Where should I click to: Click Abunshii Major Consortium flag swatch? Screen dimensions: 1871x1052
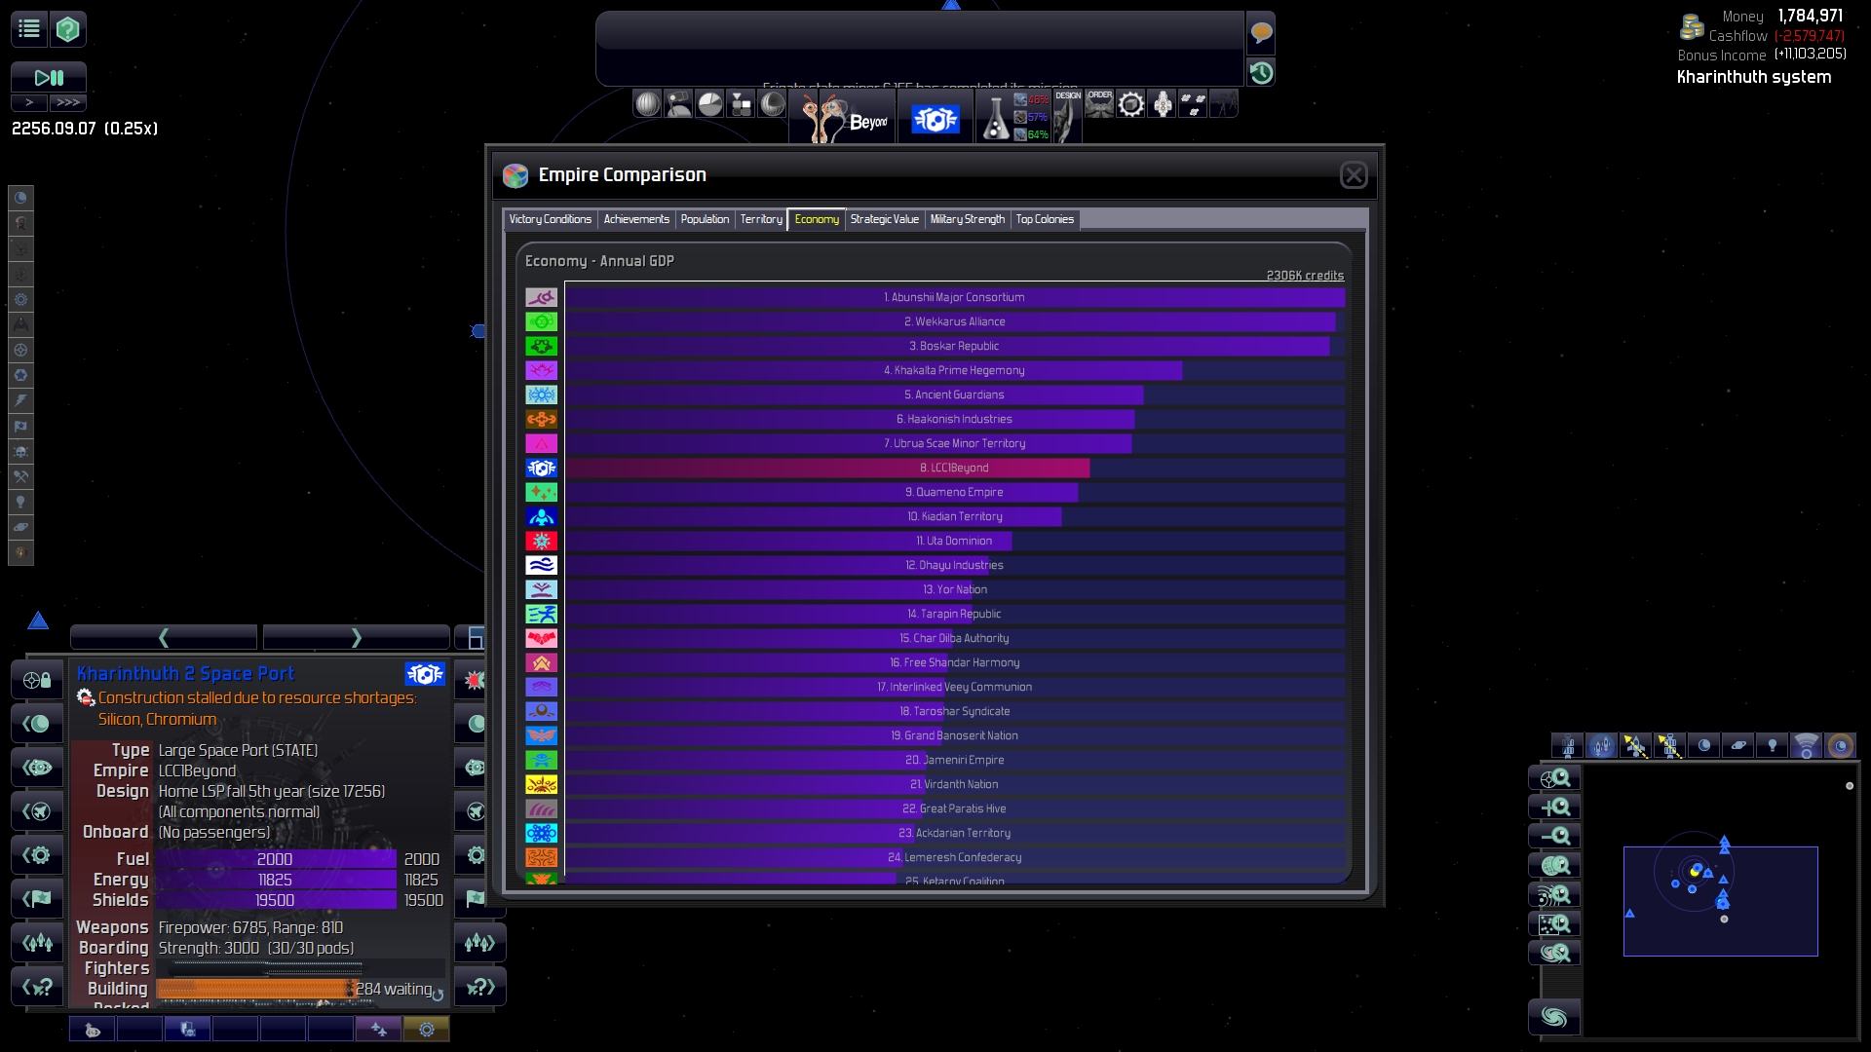[x=542, y=297]
